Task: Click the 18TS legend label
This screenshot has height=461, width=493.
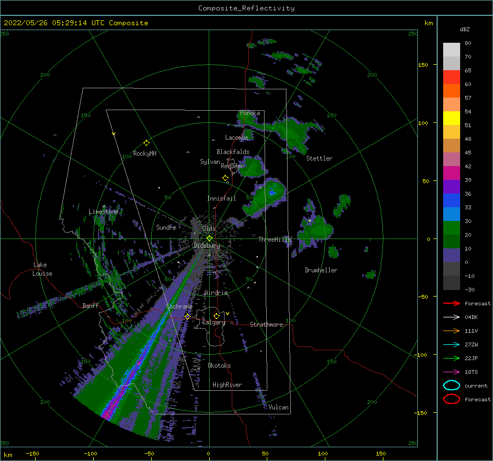Action: (471, 372)
